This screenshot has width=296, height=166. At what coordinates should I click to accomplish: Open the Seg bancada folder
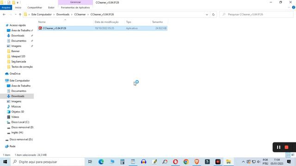click(x=18, y=61)
